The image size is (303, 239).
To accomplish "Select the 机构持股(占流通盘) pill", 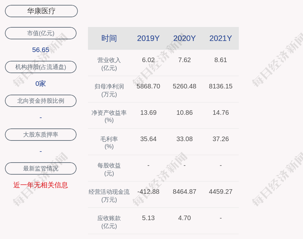I will [41, 67].
